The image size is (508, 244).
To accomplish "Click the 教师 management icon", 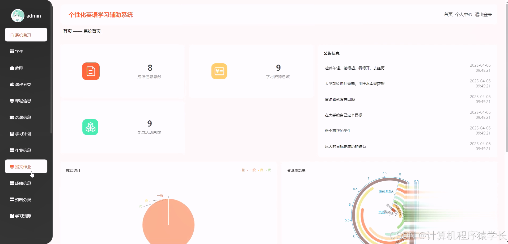I will 12,68.
